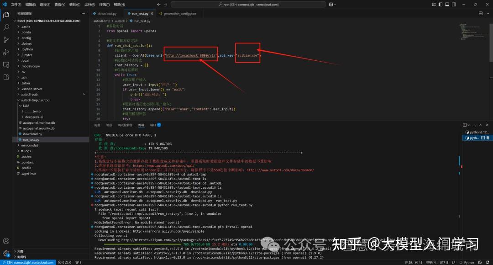Split the editor using the split icon

tap(481, 13)
